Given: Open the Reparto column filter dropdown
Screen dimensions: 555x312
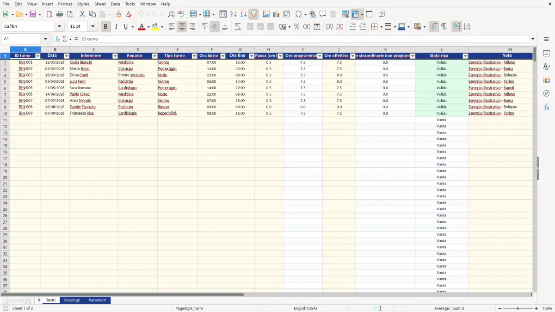Looking at the screenshot, I should click(155, 56).
